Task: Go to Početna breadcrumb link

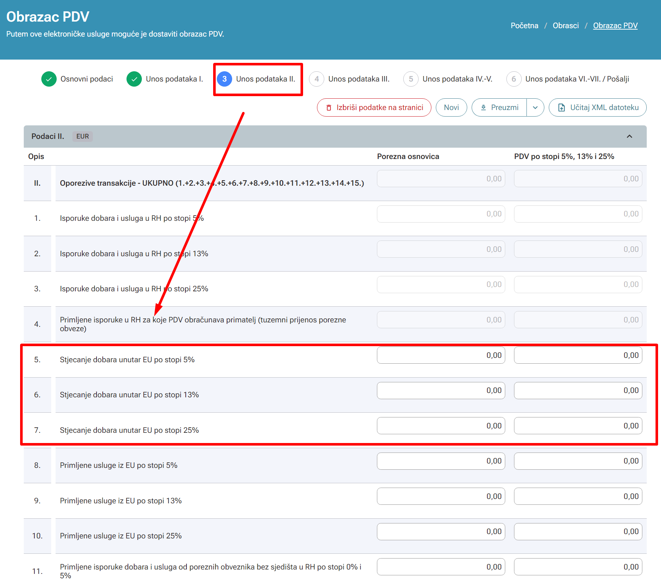Action: coord(524,26)
